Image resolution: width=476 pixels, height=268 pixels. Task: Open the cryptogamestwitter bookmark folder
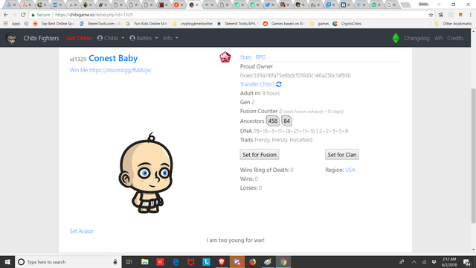[193, 23]
